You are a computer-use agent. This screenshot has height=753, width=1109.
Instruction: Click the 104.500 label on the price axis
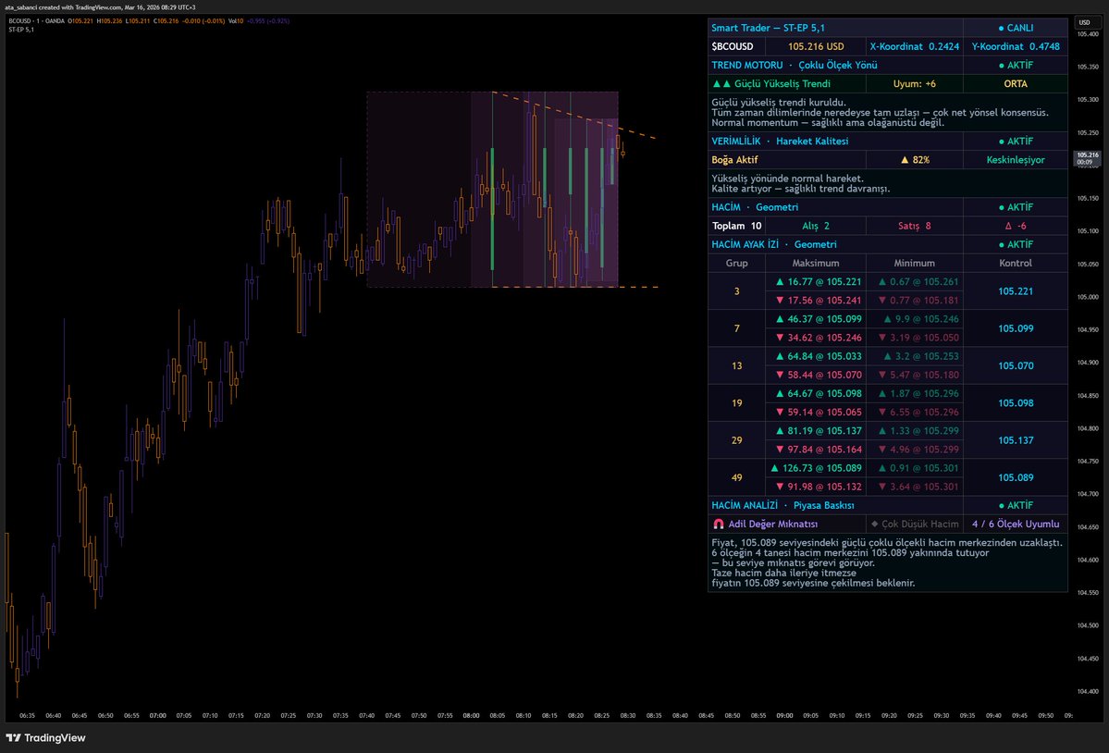(x=1088, y=625)
